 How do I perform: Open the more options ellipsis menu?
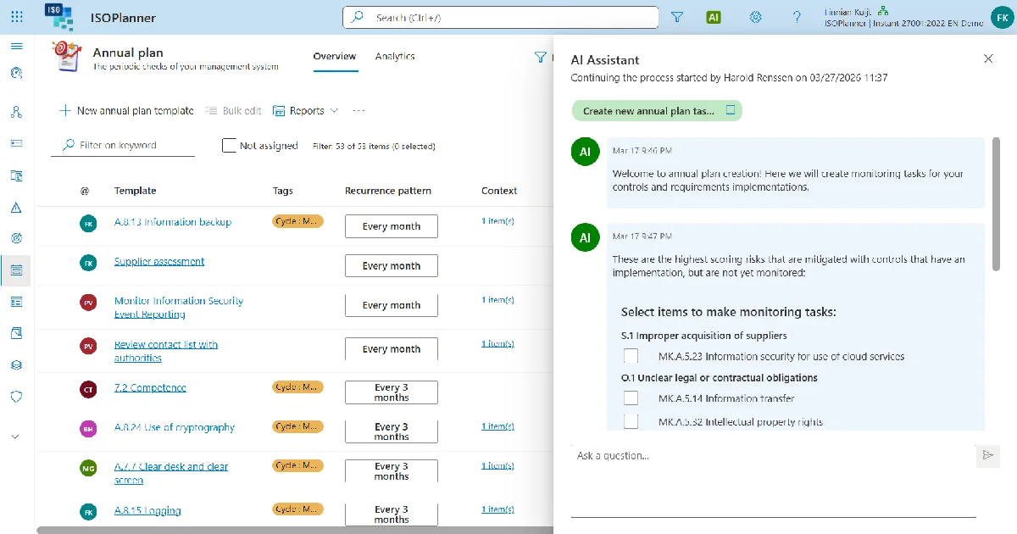pyautogui.click(x=358, y=111)
